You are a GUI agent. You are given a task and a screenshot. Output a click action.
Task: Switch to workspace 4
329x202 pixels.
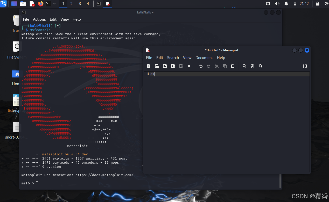pos(88,4)
